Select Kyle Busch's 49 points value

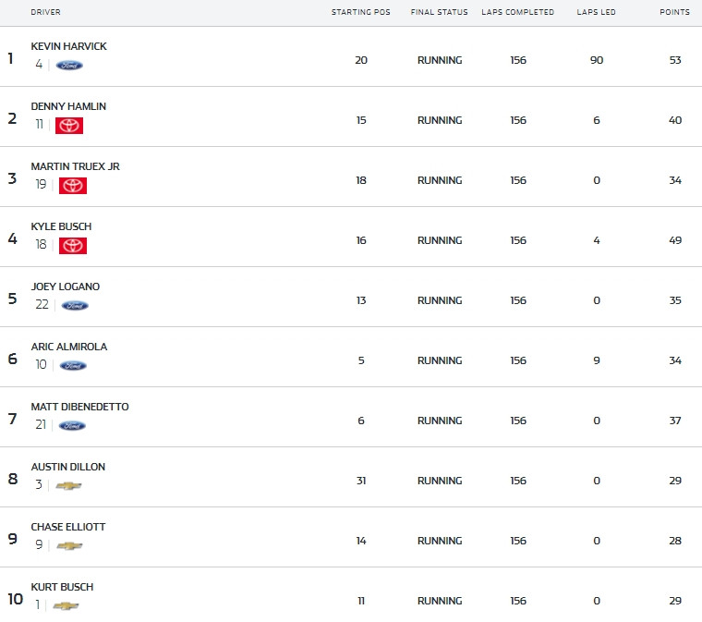[x=675, y=240]
